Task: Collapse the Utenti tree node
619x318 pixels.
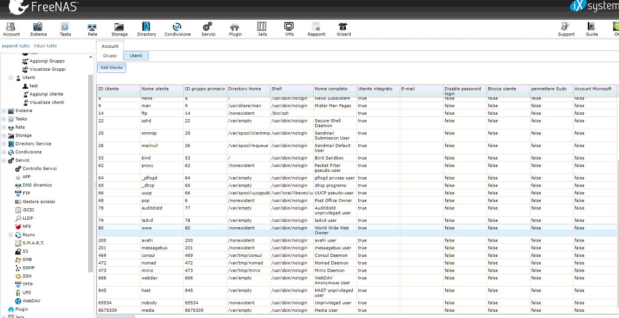Action: 11,78
